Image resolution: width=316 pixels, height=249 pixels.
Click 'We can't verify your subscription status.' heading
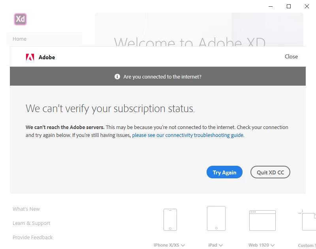tap(110, 109)
